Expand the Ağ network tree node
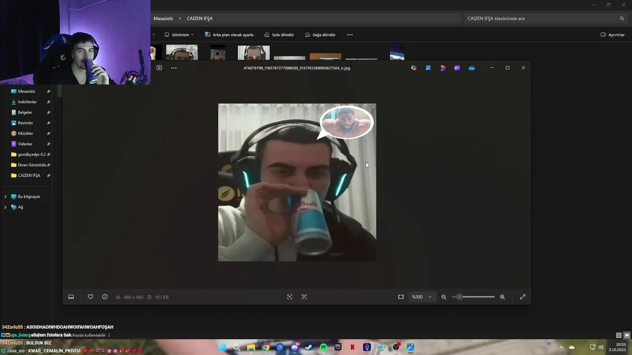Screen dimensions: 632x355 click(5, 207)
